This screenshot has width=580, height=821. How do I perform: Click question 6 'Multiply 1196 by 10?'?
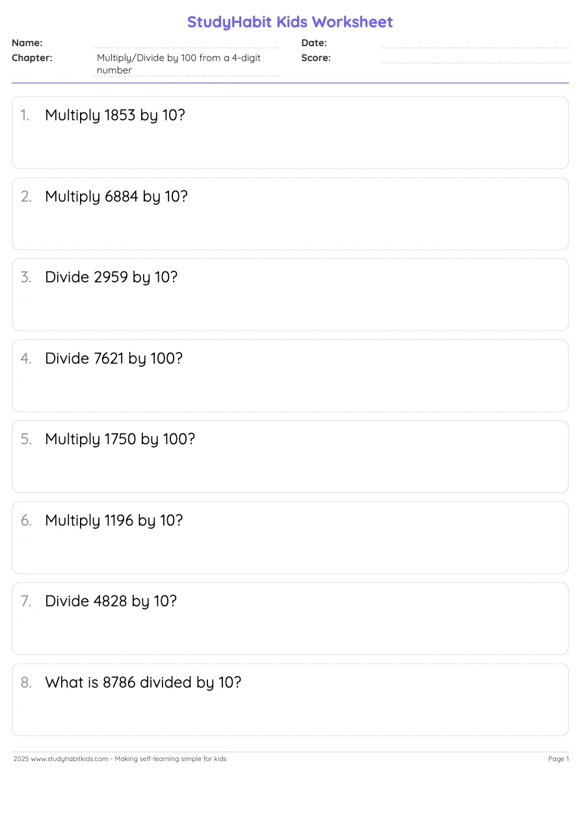[114, 520]
